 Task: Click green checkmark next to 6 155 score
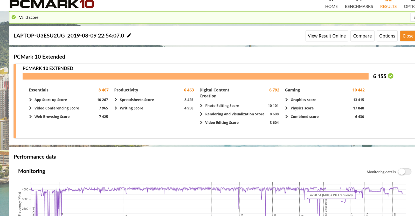pos(391,76)
